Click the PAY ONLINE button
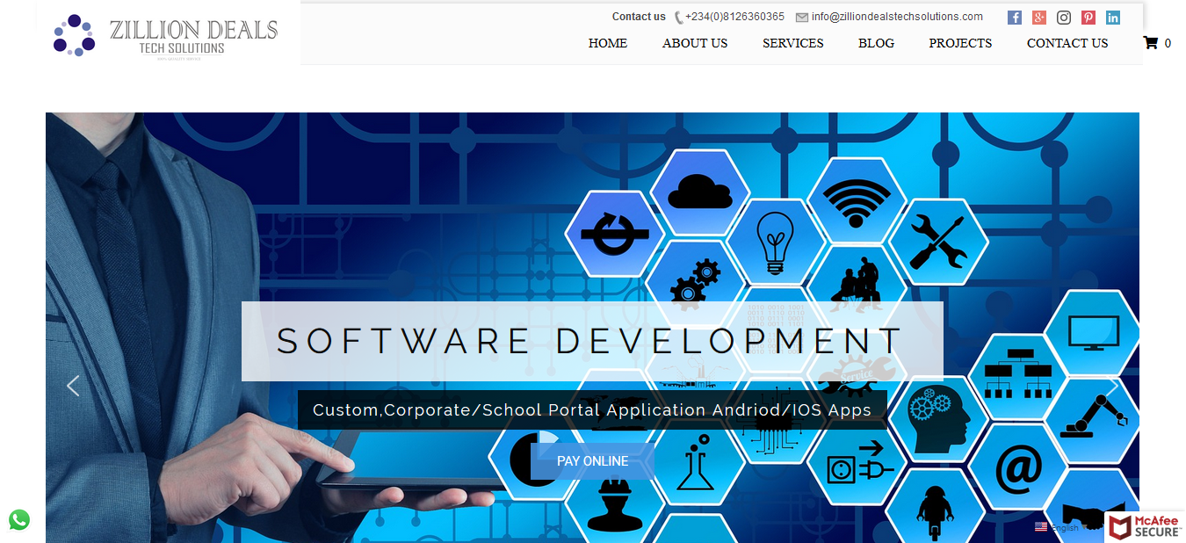Image resolution: width=1186 pixels, height=543 pixels. [x=592, y=461]
